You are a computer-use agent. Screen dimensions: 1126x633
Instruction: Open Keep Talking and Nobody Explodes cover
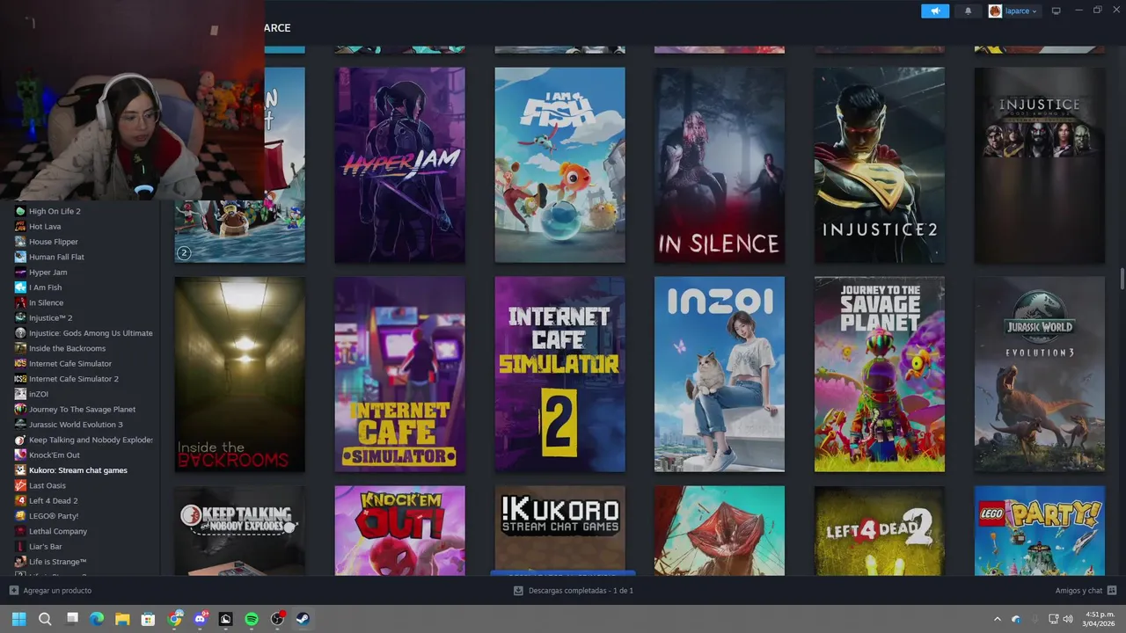pyautogui.click(x=240, y=531)
